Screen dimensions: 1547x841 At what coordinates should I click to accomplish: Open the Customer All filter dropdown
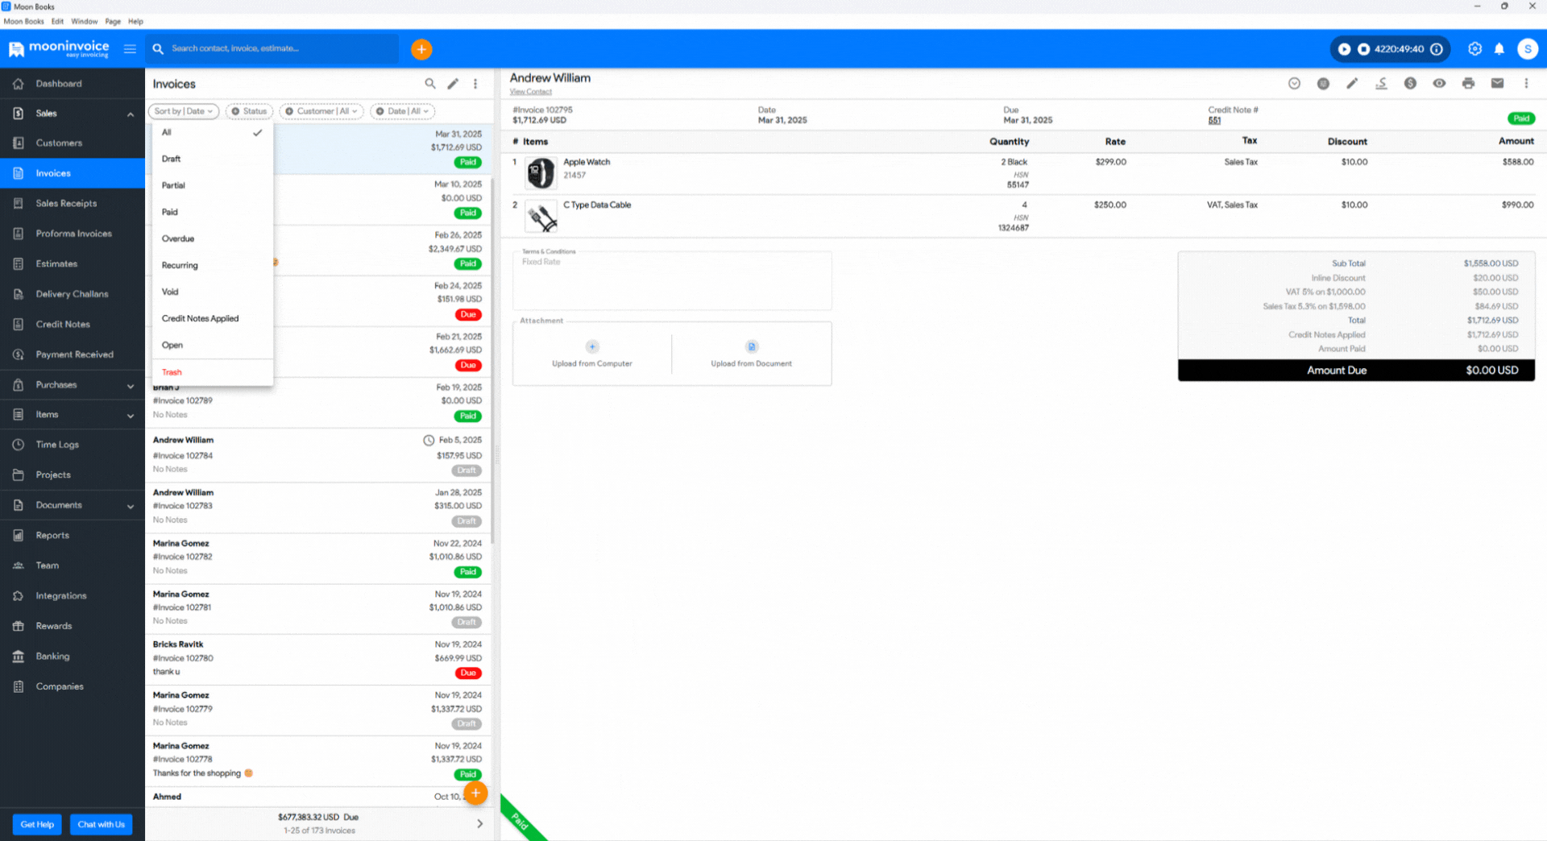pyautogui.click(x=322, y=112)
